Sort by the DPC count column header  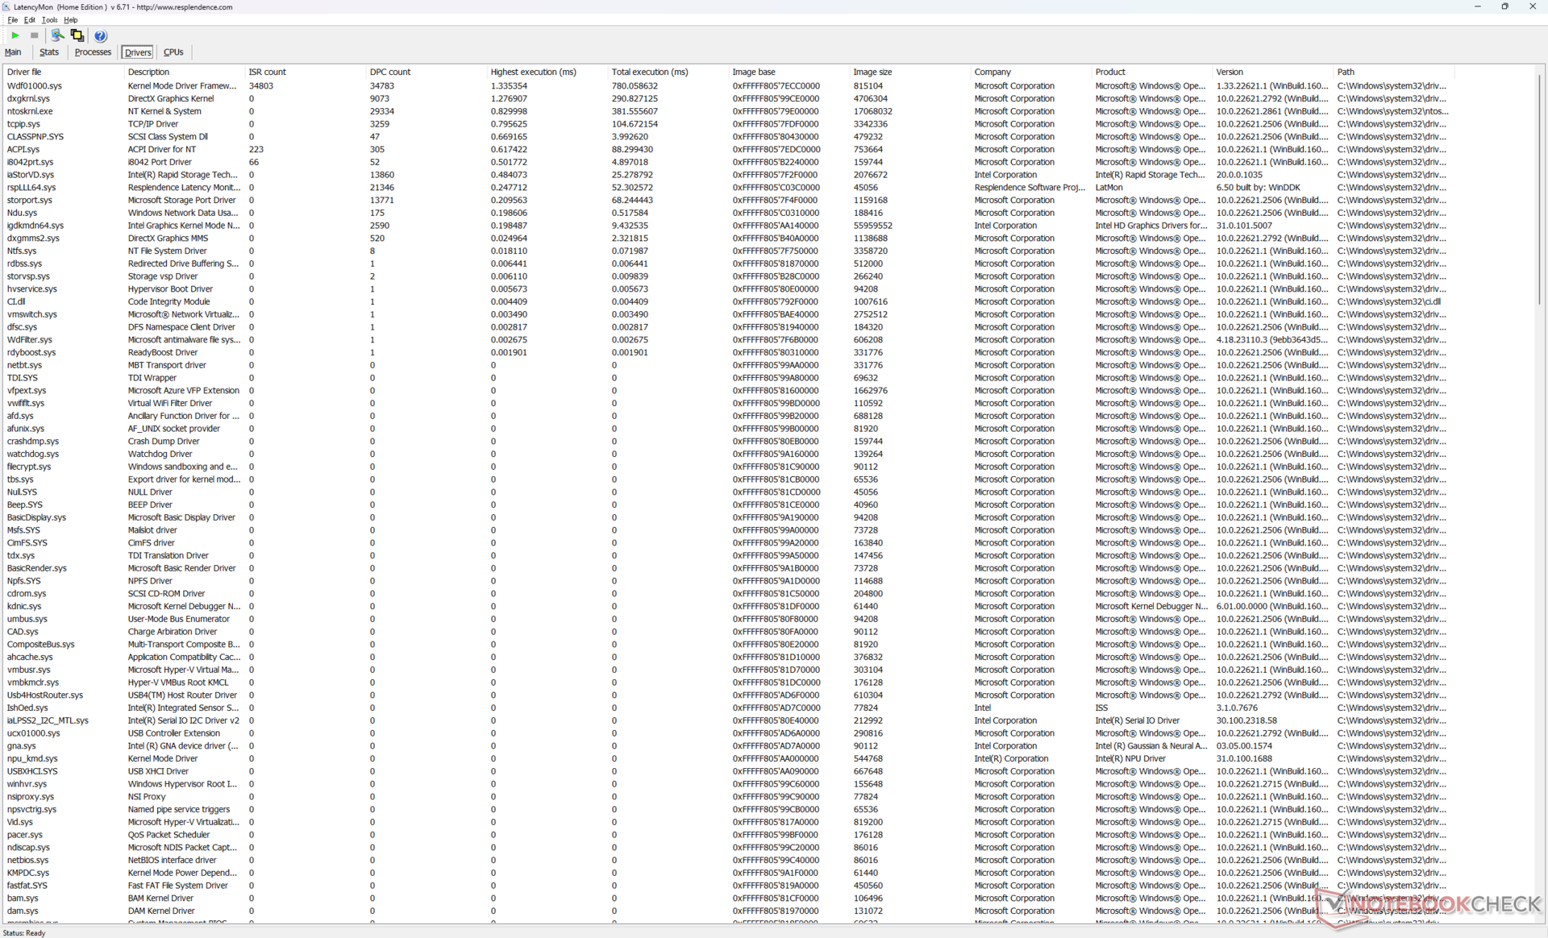point(426,72)
